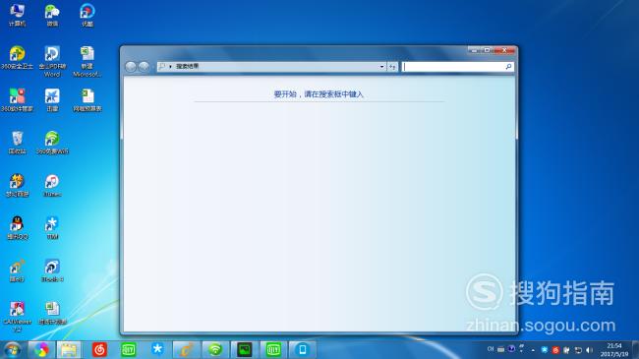
Task: Open the orange arrow desktop shortcut
Action: pos(17,270)
